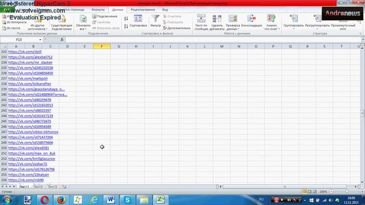Click the formula bar input
Viewport: 365px width, 205px height.
(x=213, y=40)
